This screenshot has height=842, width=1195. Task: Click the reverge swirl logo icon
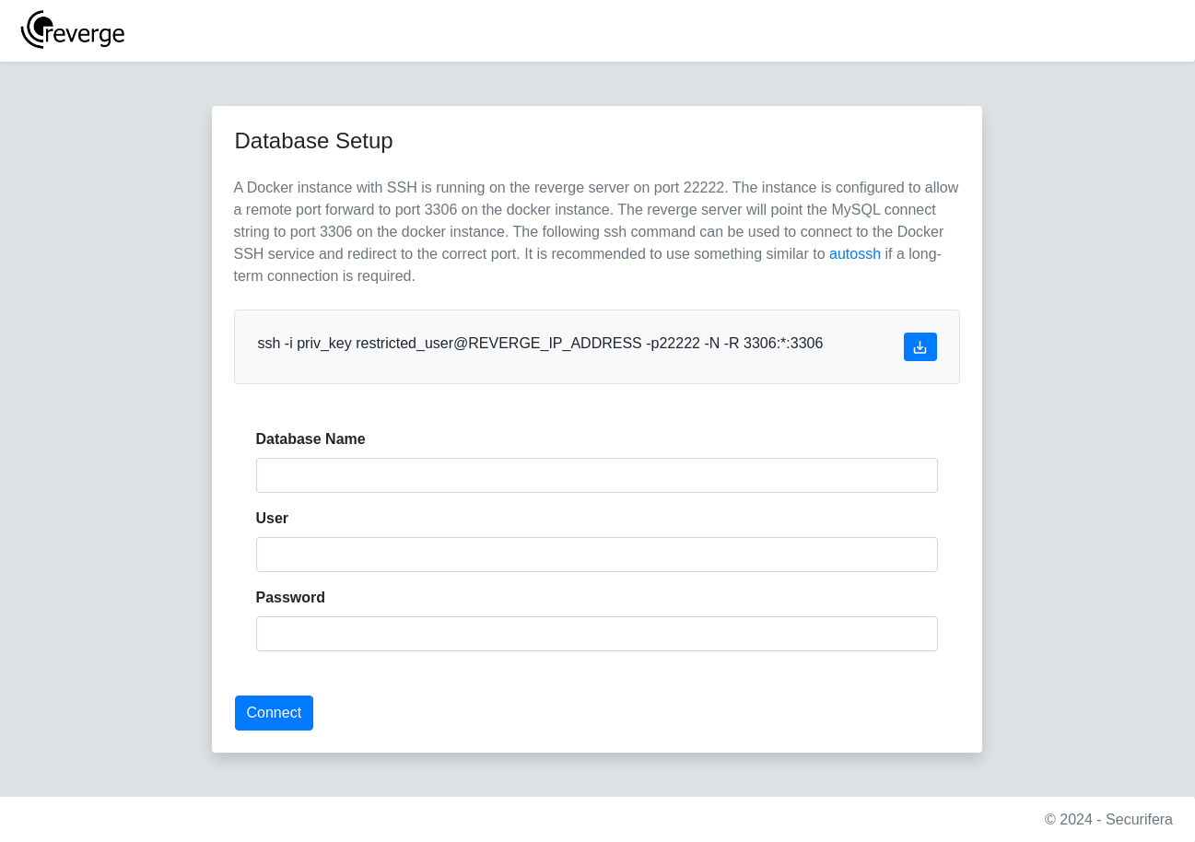[34, 29]
